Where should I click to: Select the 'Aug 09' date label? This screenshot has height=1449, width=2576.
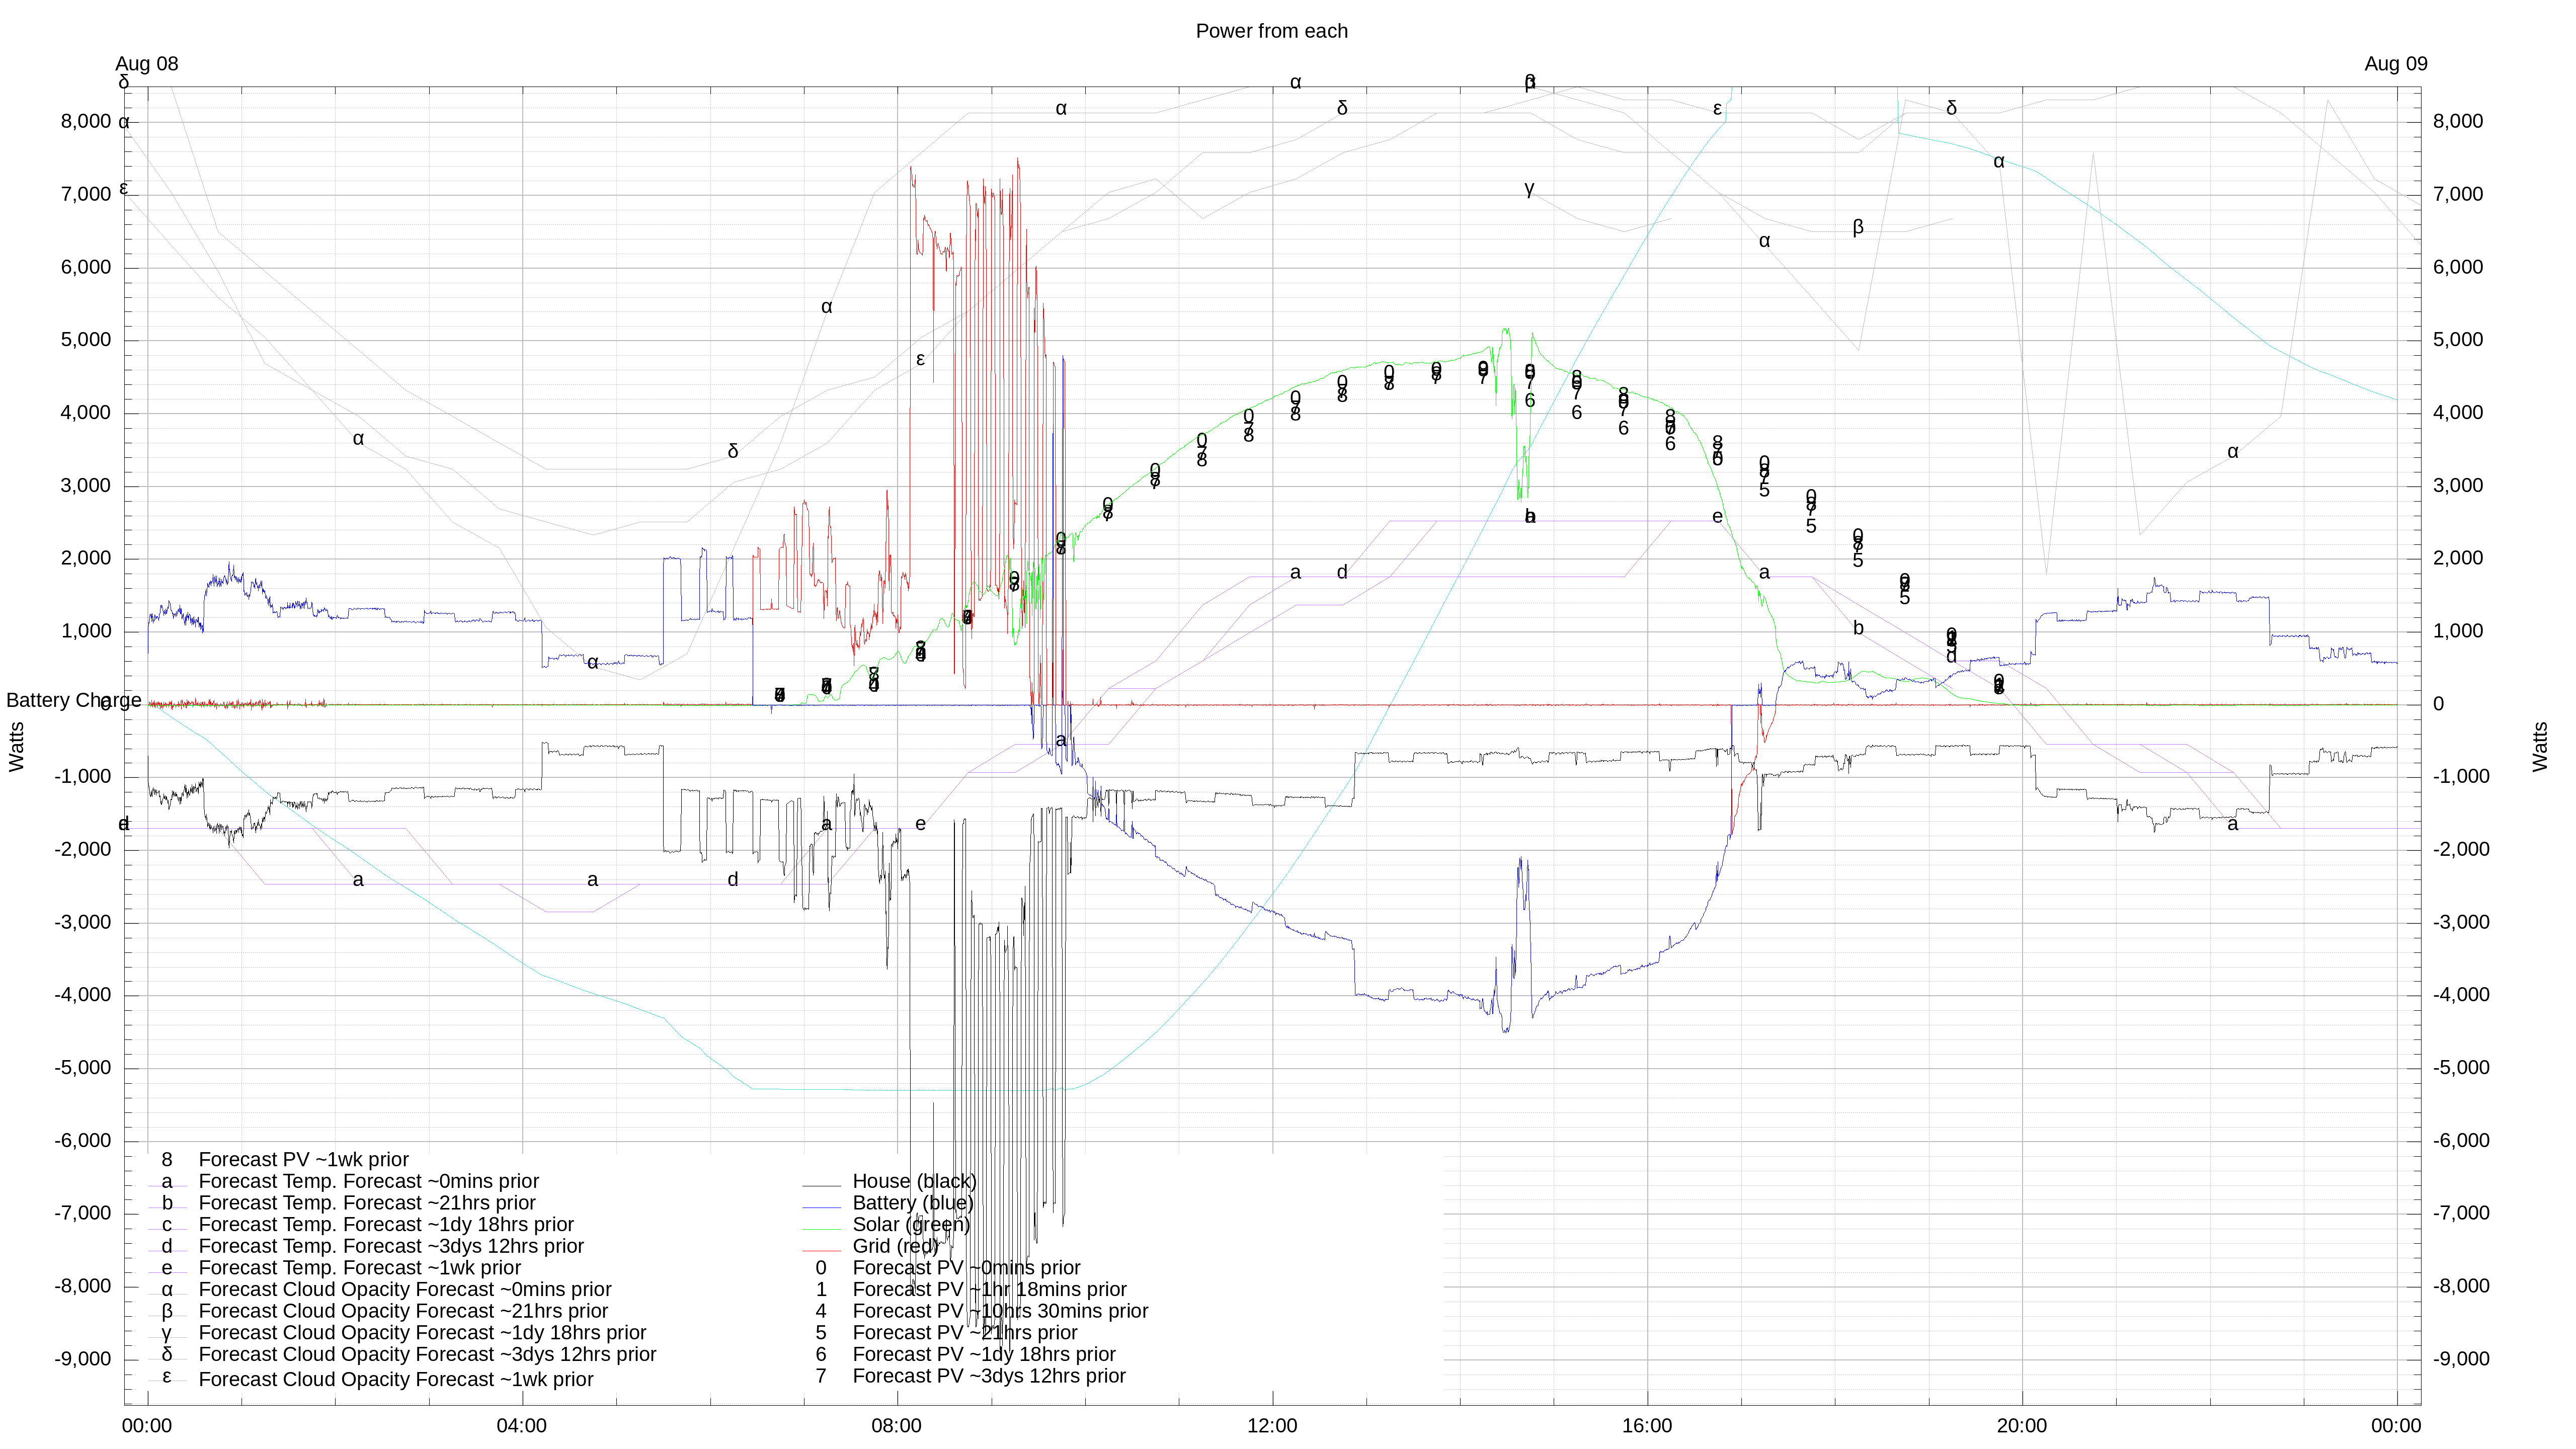point(2395,64)
